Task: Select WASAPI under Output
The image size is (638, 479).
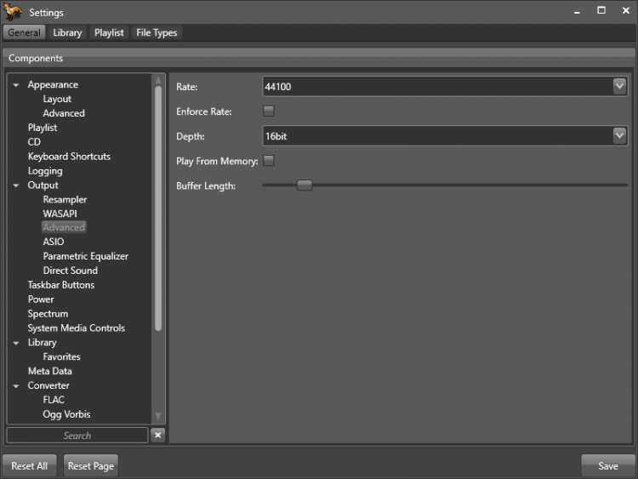Action: [60, 214]
